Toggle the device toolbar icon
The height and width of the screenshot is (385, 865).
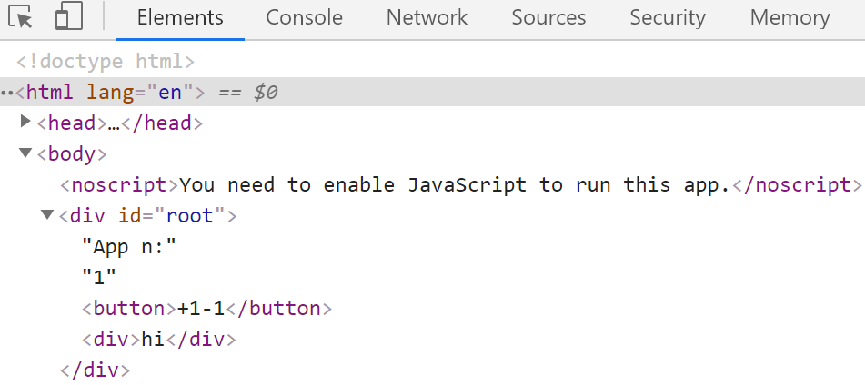tap(69, 16)
